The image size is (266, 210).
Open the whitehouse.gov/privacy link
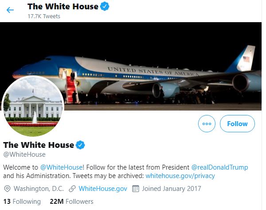(180, 176)
